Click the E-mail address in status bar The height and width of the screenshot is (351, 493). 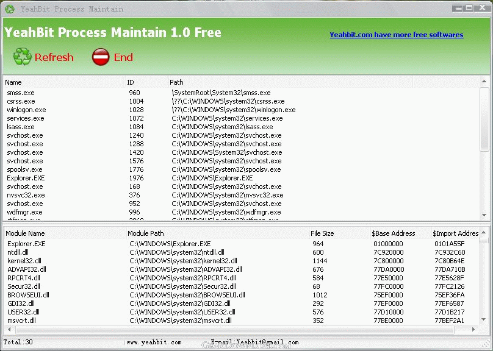tap(254, 342)
